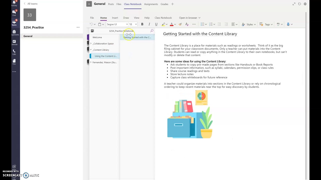Image resolution: width=321 pixels, height=180 pixels.
Task: Expand the _Collaboration Space section group
Action: 91,43
